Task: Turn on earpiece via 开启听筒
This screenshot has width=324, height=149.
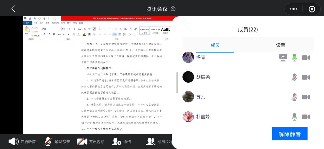Action: pyautogui.click(x=22, y=142)
